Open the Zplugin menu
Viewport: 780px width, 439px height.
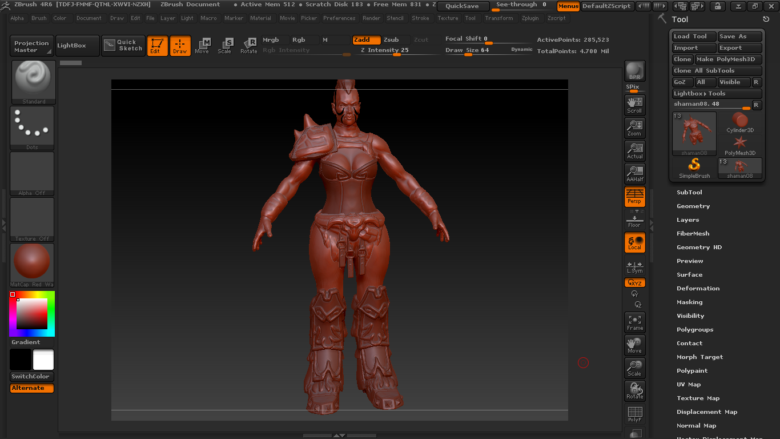(x=530, y=18)
